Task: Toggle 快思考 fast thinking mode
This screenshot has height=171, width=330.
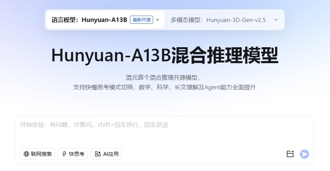Action: tap(73, 154)
